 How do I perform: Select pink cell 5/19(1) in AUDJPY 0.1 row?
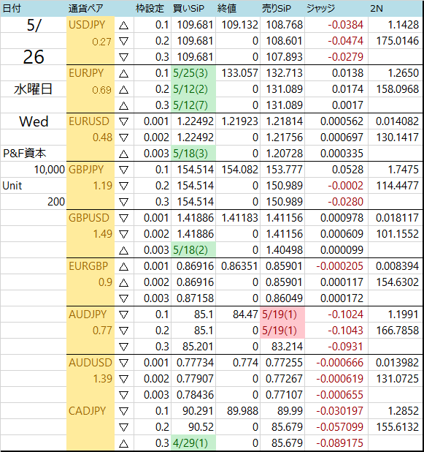[x=282, y=314]
